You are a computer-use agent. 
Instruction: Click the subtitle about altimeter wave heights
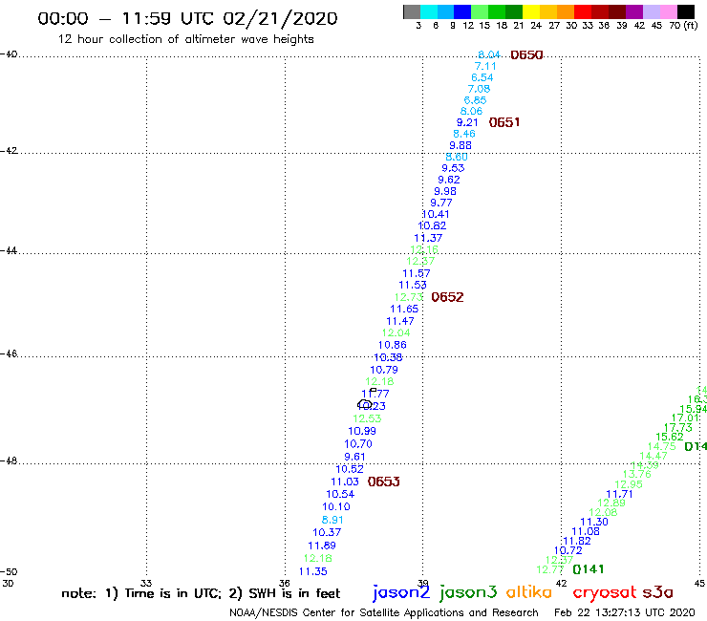click(185, 39)
